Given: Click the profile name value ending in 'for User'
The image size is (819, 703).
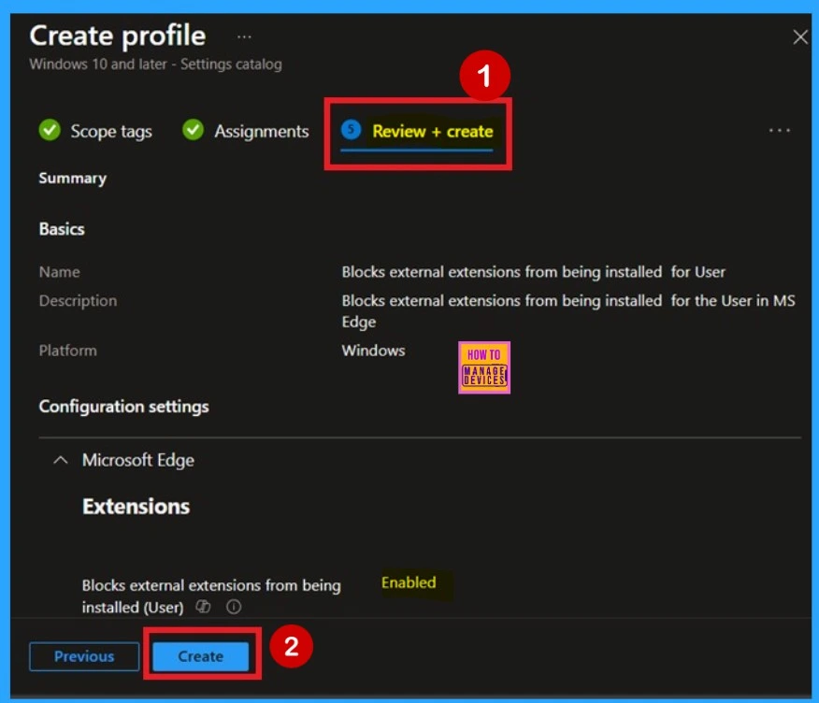Looking at the screenshot, I should [533, 272].
